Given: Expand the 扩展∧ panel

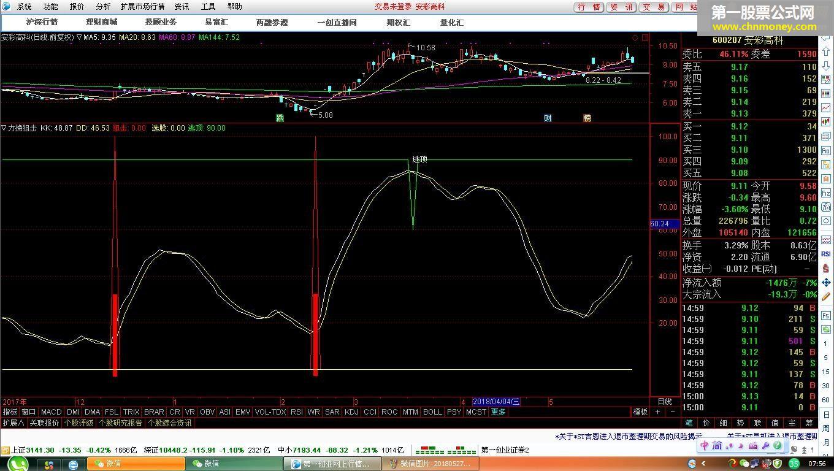Looking at the screenshot, I should coord(13,423).
